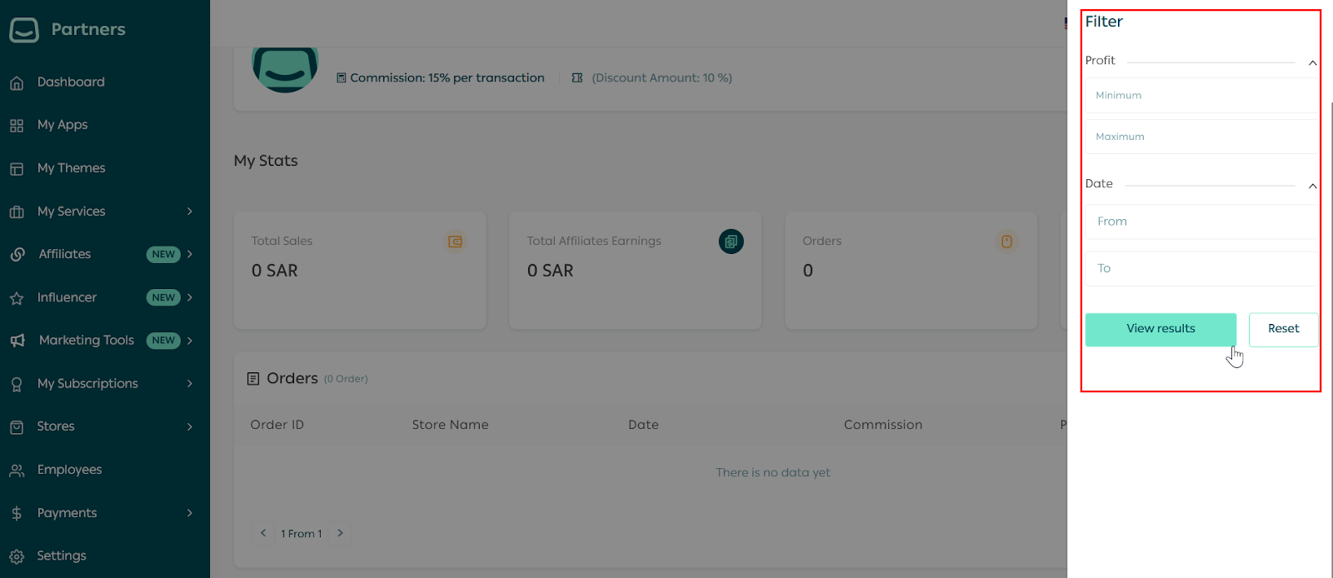The image size is (1333, 578).
Task: Click the From date field
Action: click(1201, 222)
